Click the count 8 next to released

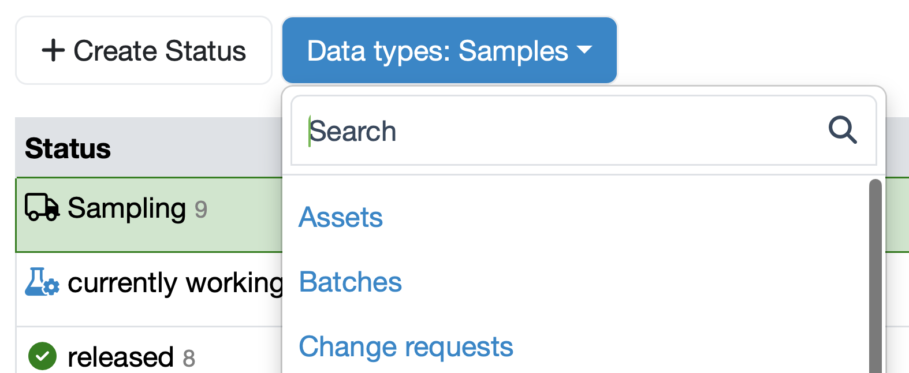pos(189,359)
